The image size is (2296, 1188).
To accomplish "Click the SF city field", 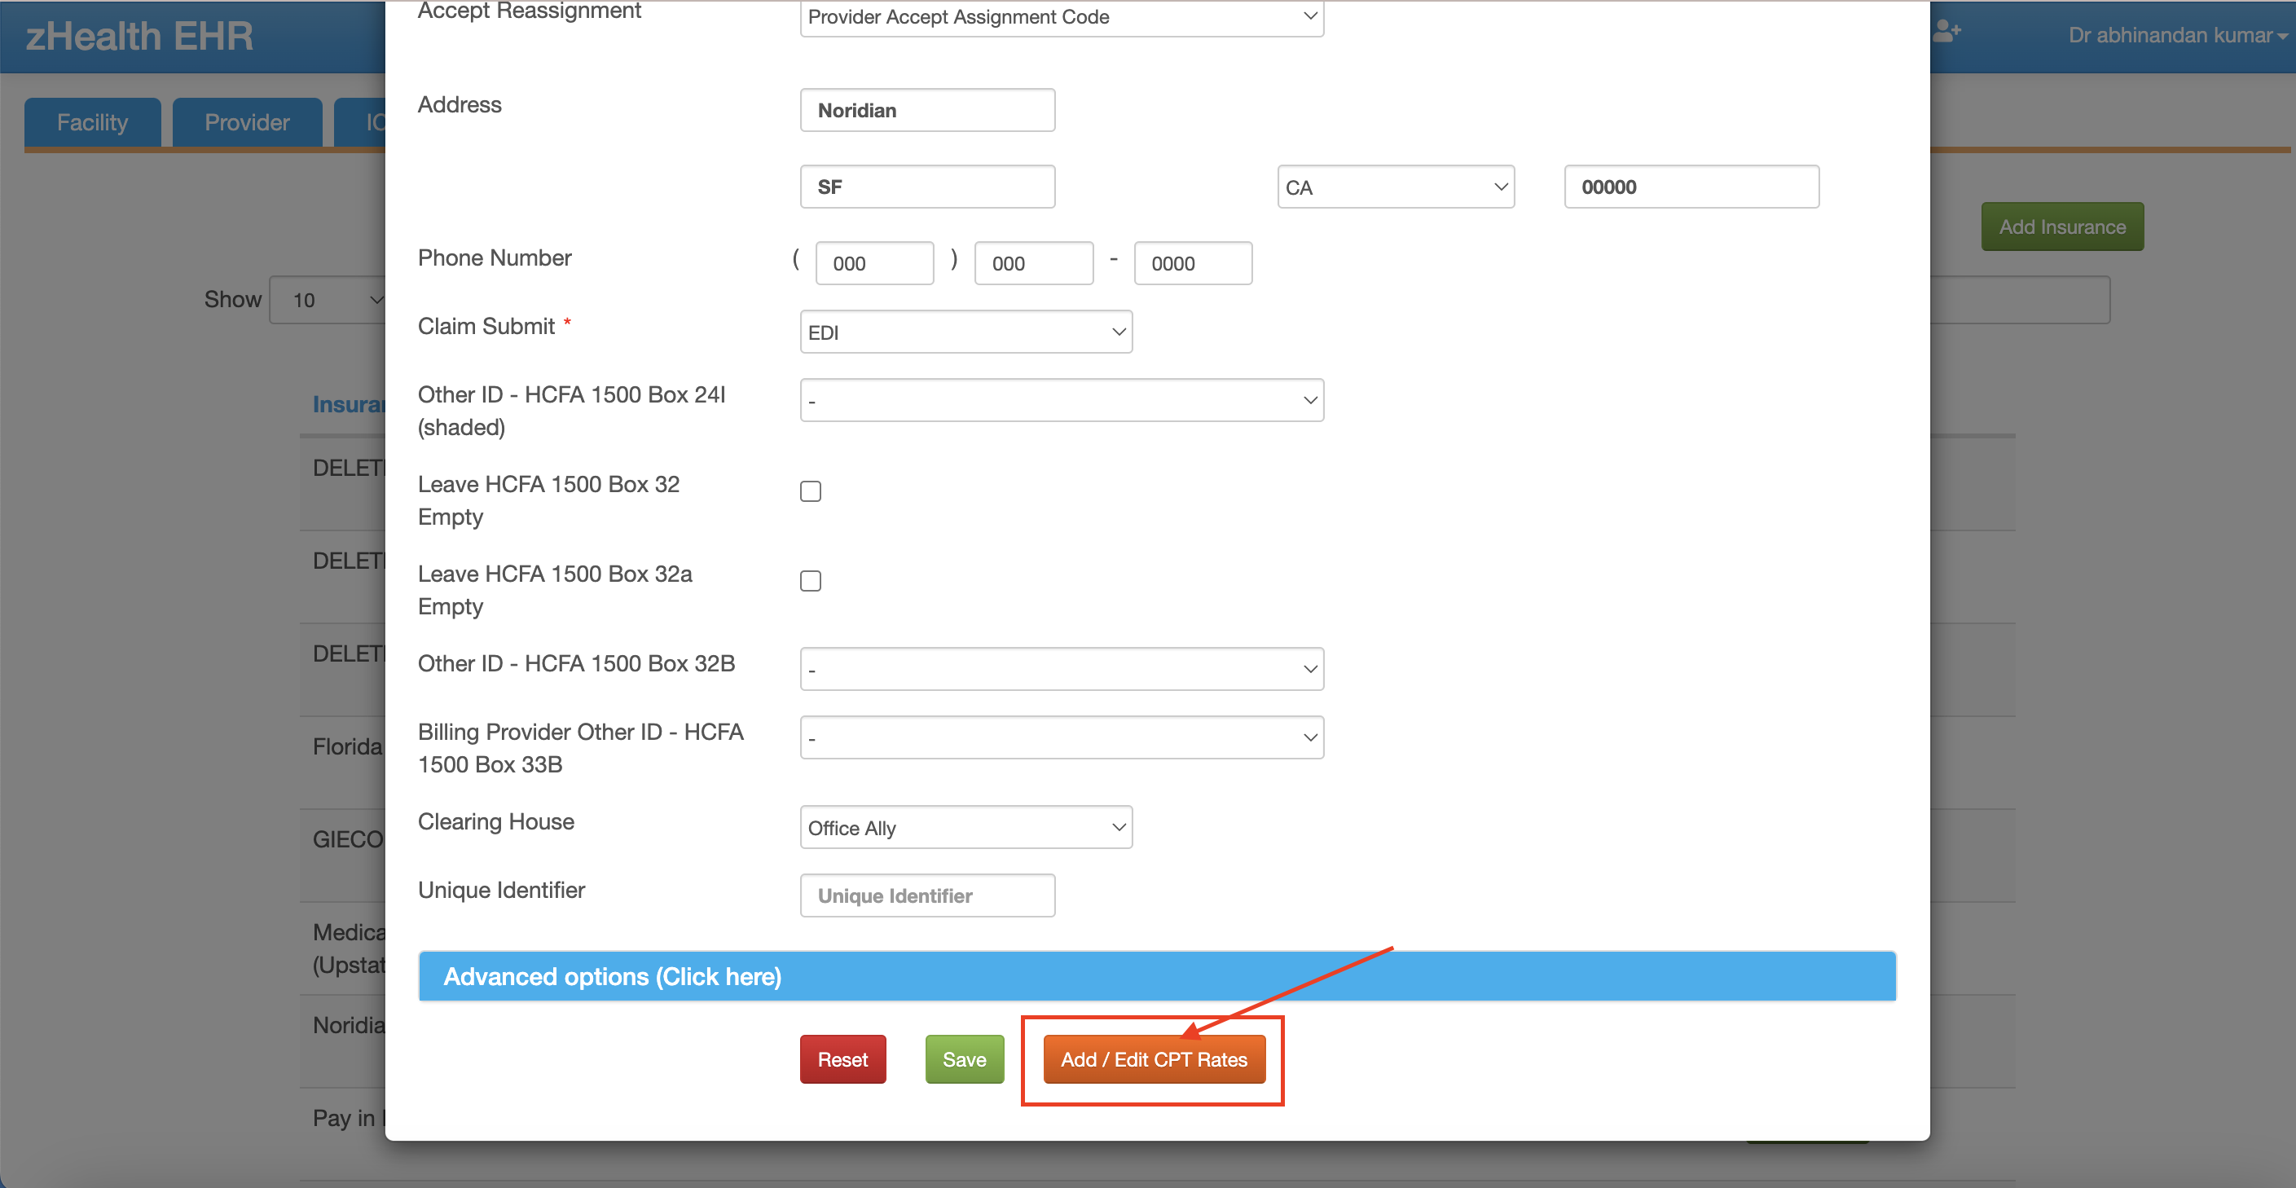I will pyautogui.click(x=927, y=187).
